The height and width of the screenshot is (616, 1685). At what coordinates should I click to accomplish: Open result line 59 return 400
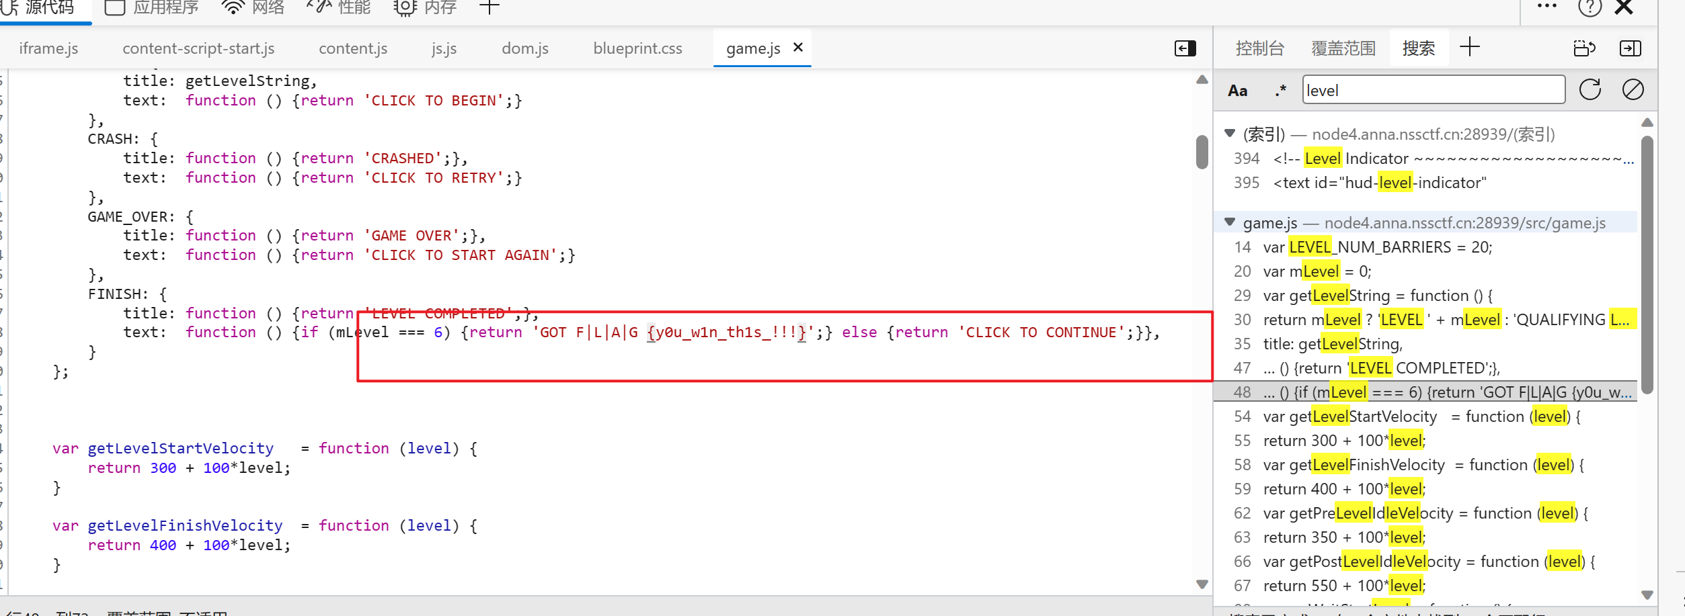pos(1425,489)
